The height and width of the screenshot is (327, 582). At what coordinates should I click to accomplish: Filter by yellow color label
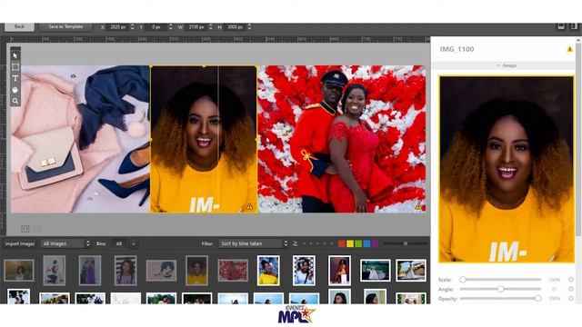[350, 243]
